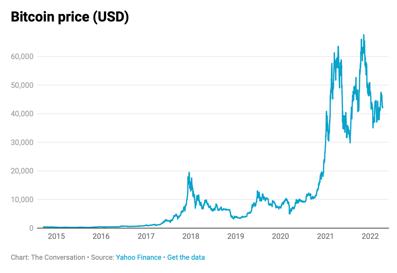The width and height of the screenshot is (397, 273).
Task: Click the 2021 x-axis label
Action: (325, 236)
